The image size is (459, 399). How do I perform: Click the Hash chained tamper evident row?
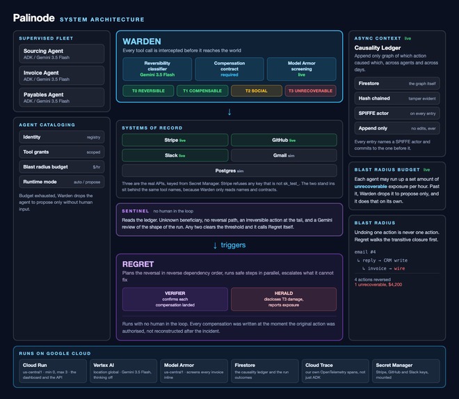pos(397,98)
